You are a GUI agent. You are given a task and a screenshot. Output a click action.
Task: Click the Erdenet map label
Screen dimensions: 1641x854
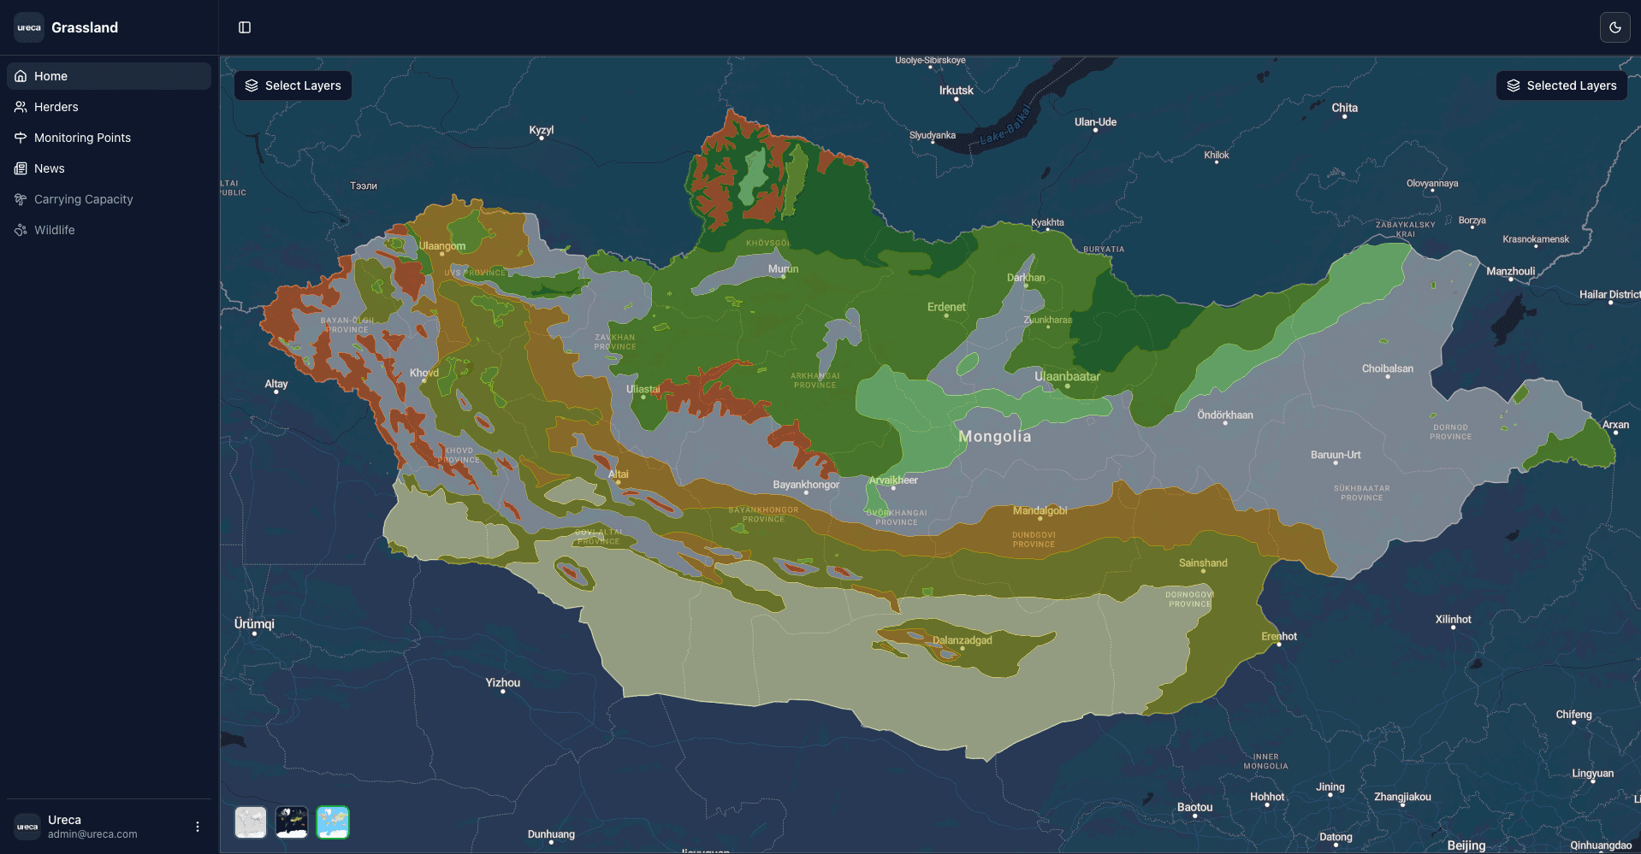click(946, 307)
